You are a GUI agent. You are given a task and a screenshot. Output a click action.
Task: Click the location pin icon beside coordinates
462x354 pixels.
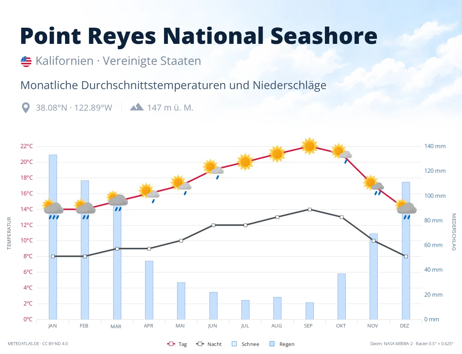point(26,108)
